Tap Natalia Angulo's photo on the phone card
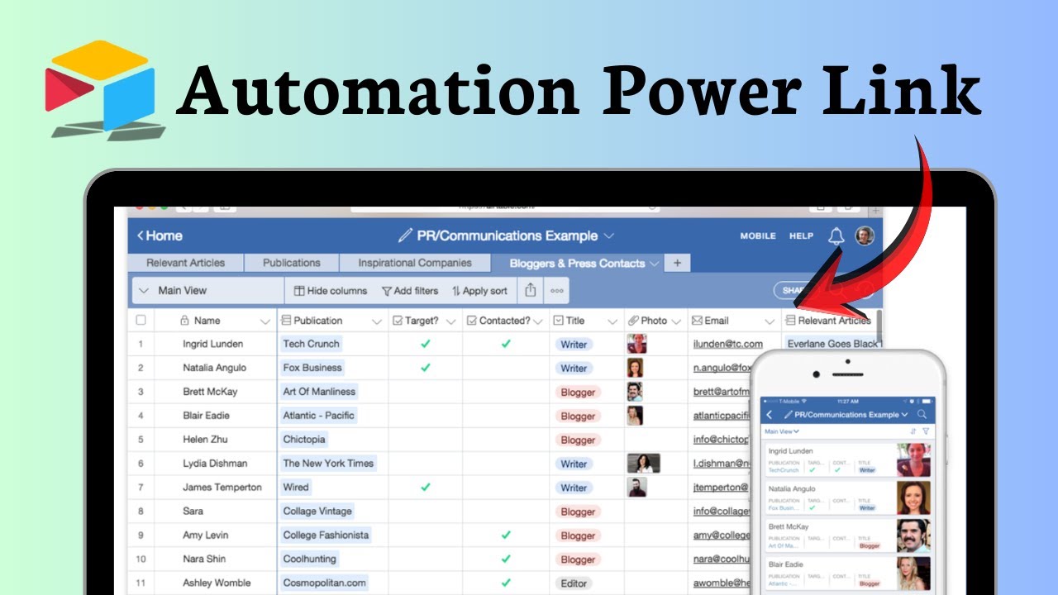1058x595 pixels. click(913, 497)
